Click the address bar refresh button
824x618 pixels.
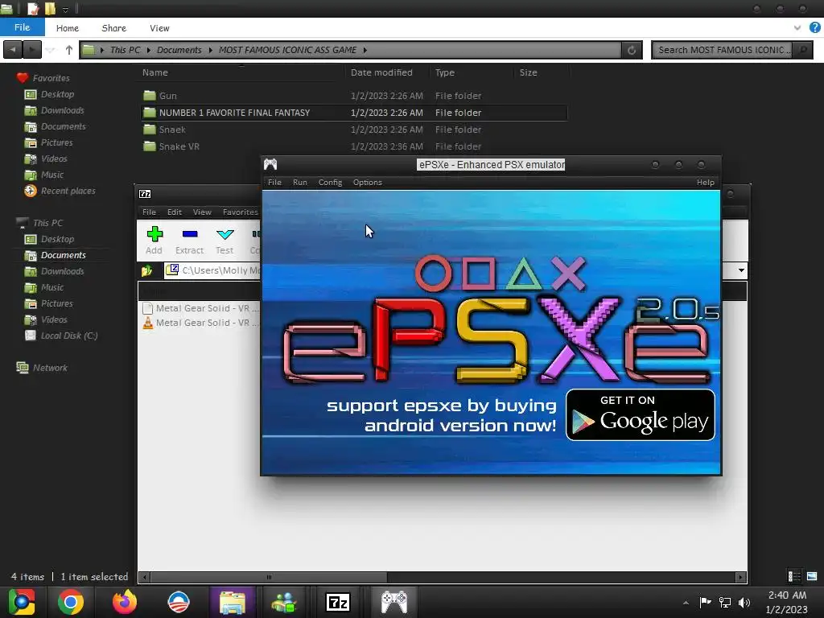pos(632,50)
